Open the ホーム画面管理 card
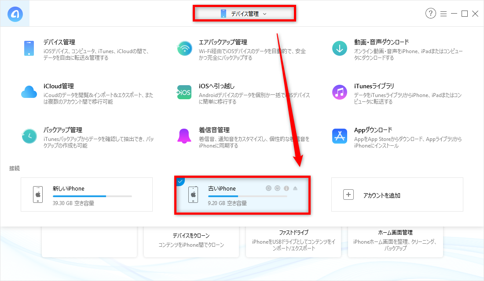This screenshot has height=281, width=484. pyautogui.click(x=396, y=242)
